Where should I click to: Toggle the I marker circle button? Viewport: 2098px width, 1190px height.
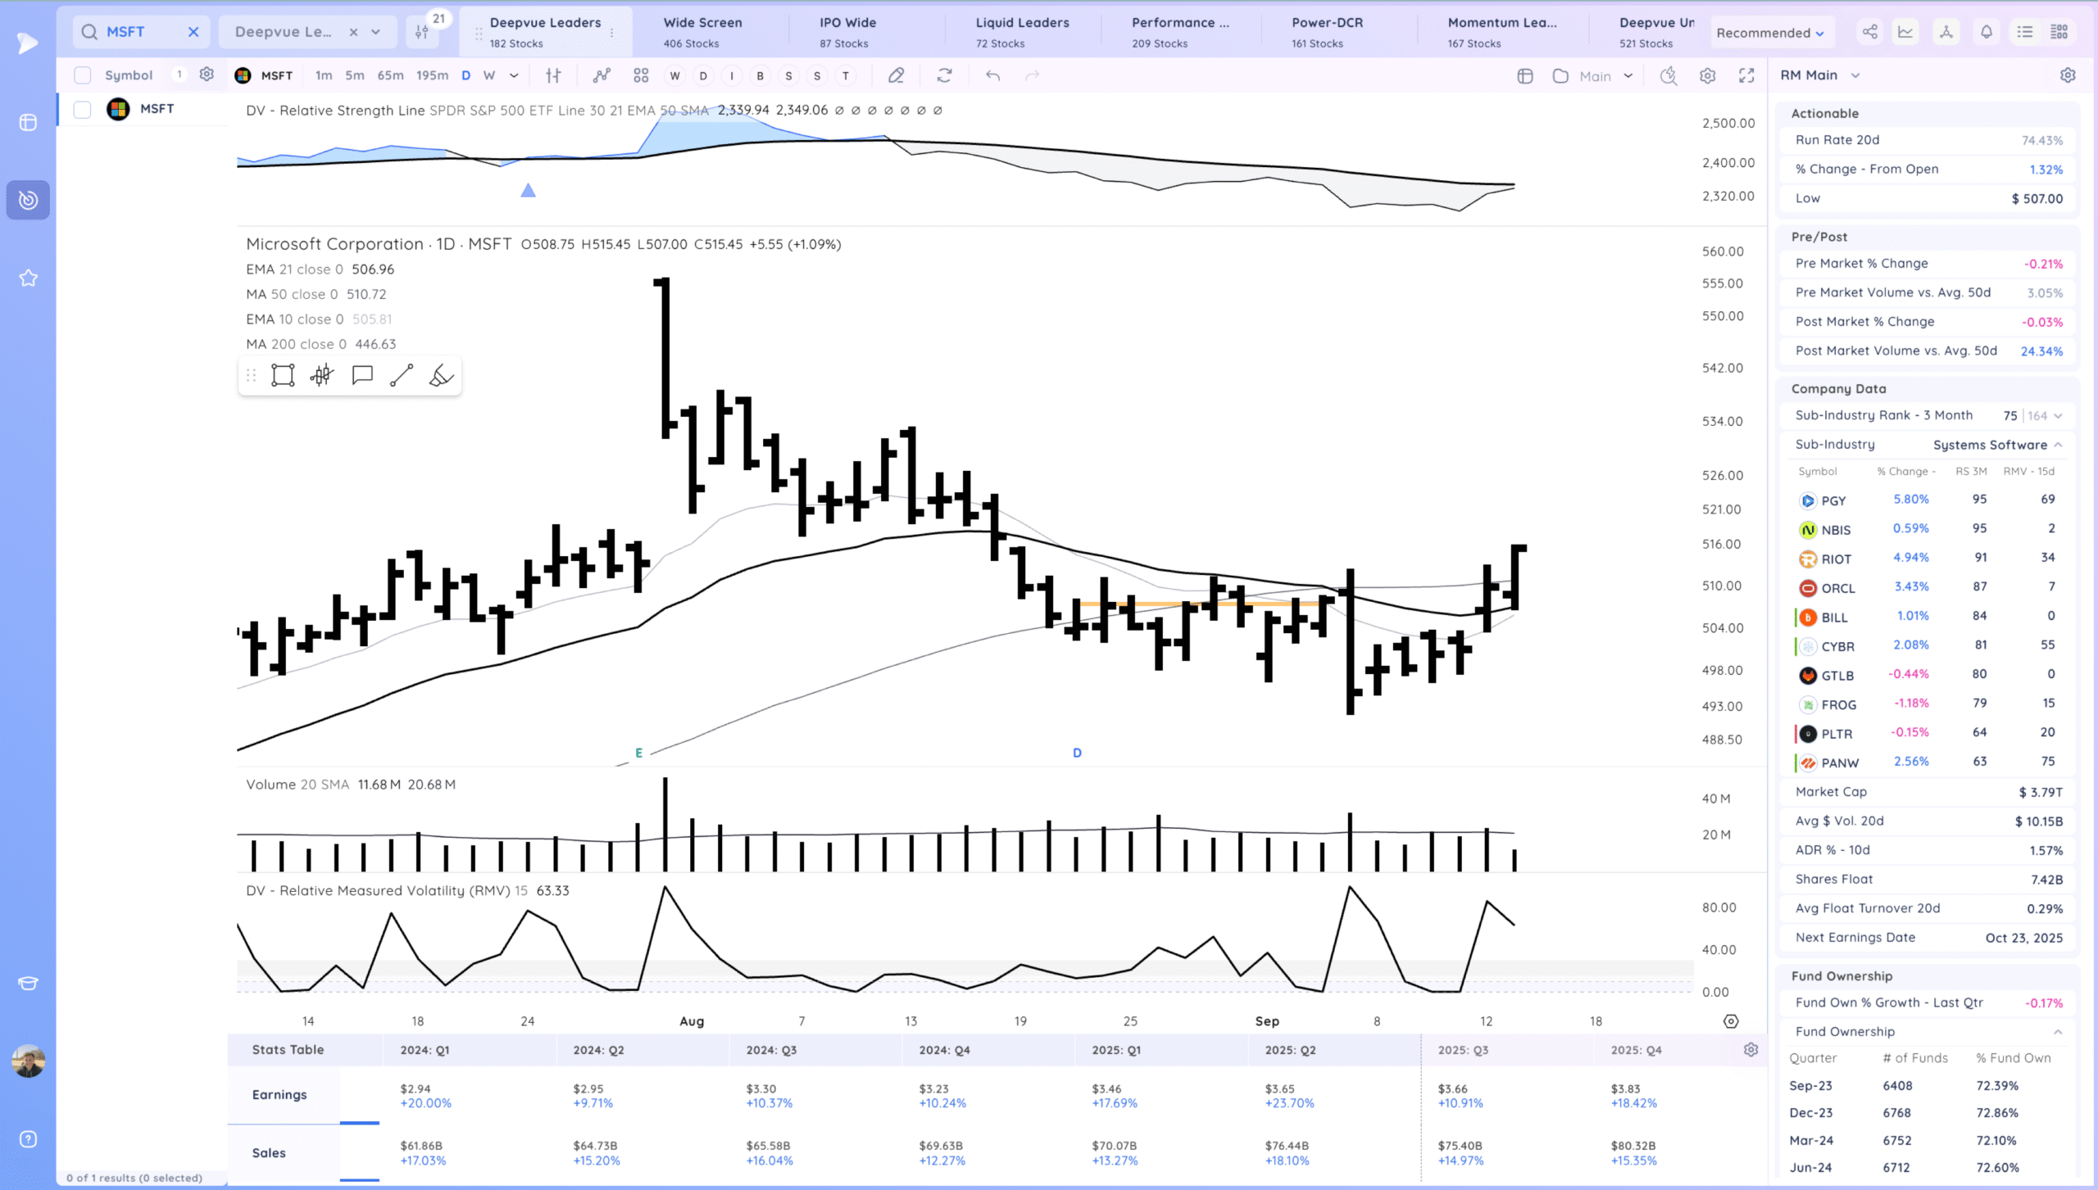[732, 75]
